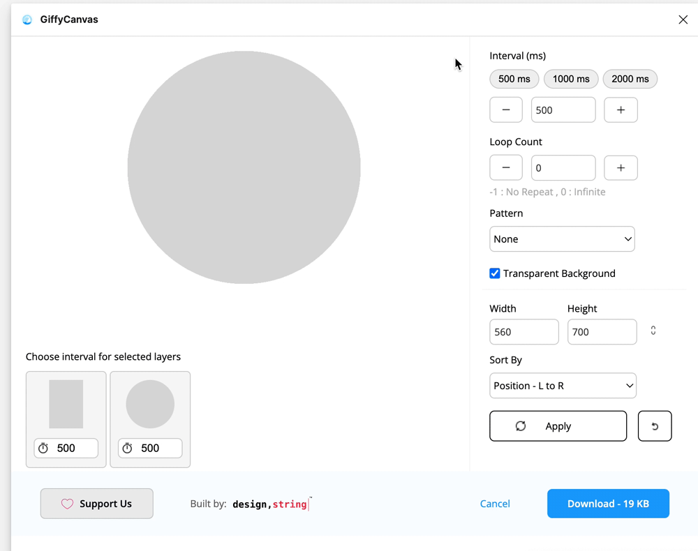The image size is (698, 551).
Task: Click the Support Us heart button
Action: point(96,504)
